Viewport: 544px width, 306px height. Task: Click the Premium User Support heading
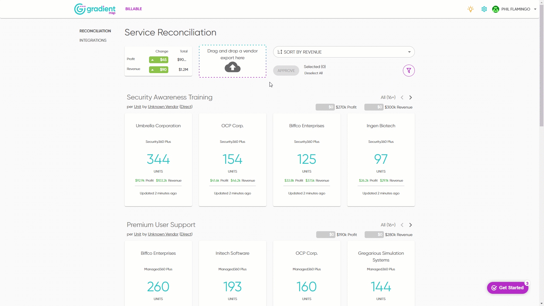(161, 225)
